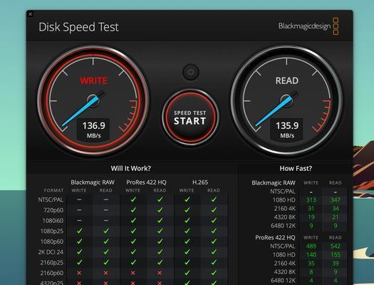Click Blackmagic RAW heading in How Fast
This screenshot has width=374, height=285.
(274, 182)
